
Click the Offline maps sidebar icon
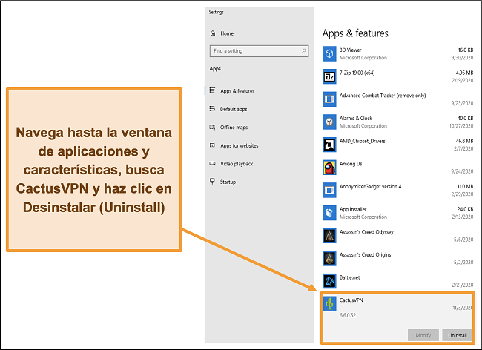[212, 127]
